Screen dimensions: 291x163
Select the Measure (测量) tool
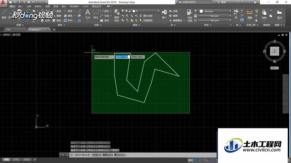pos(250,14)
